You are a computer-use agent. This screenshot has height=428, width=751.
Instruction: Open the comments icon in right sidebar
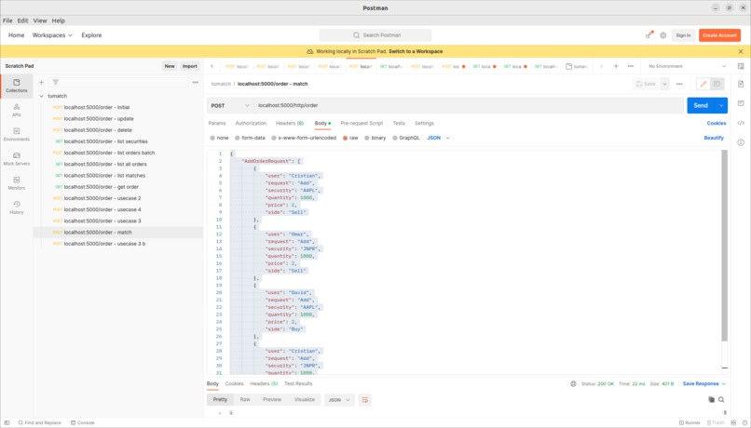[x=741, y=103]
